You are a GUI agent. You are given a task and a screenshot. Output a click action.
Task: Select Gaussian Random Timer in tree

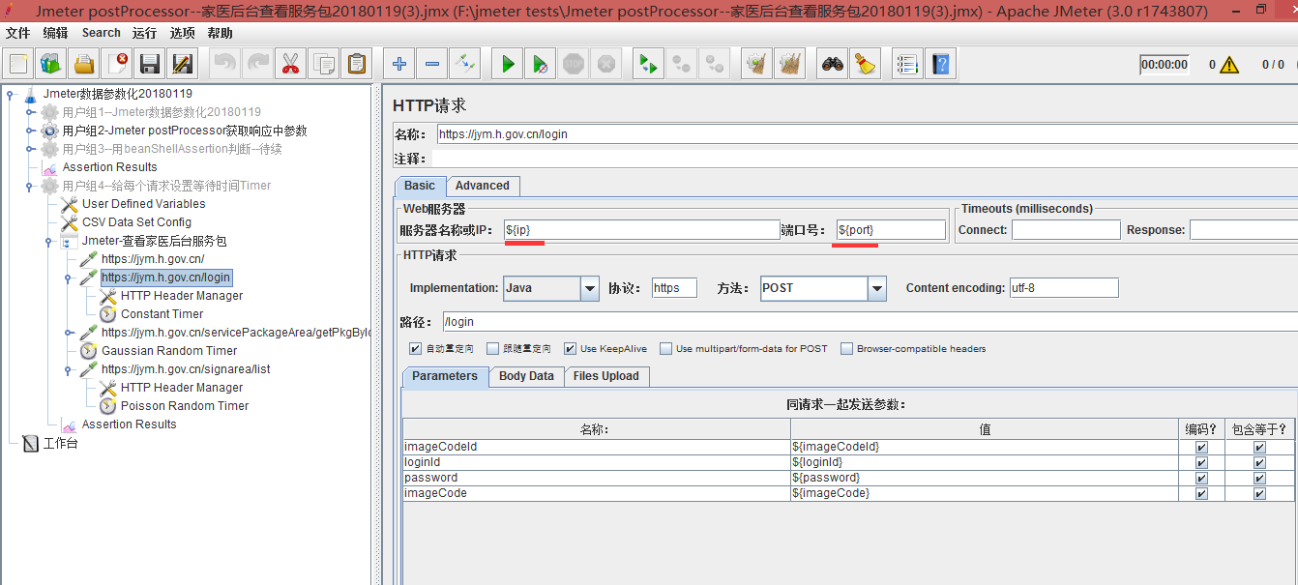[x=169, y=351]
